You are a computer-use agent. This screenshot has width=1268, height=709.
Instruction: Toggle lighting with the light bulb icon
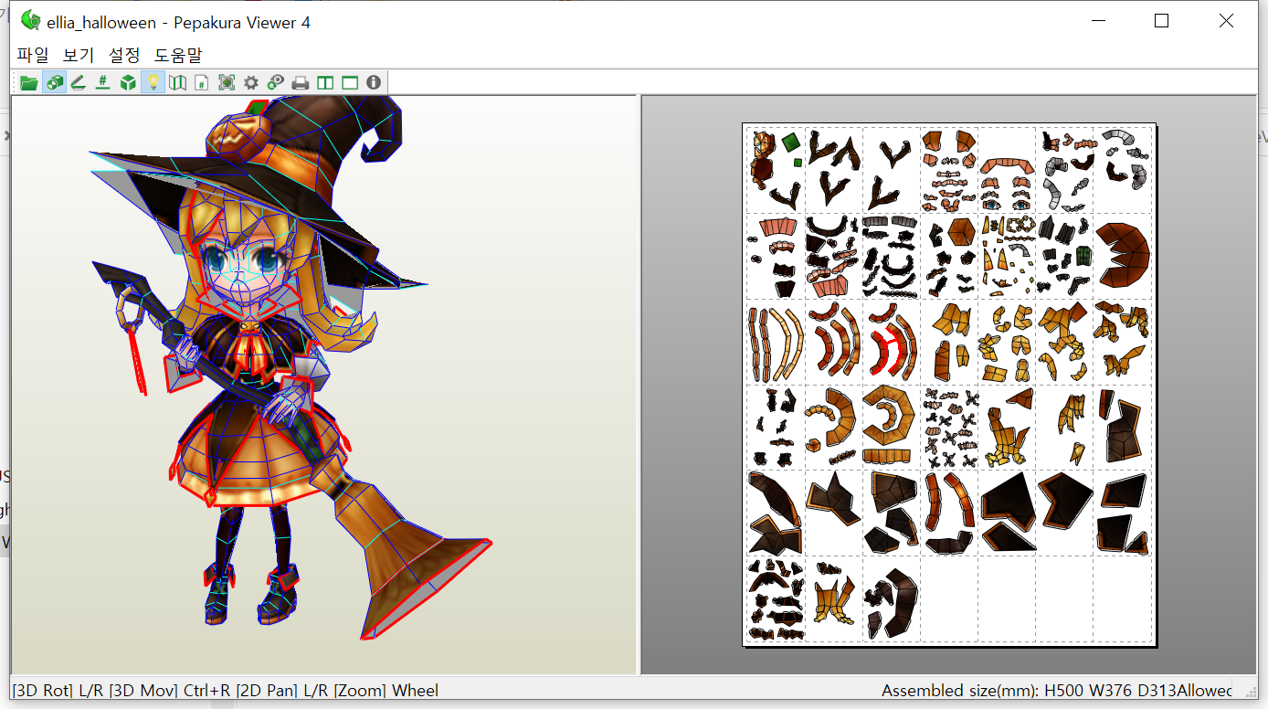coord(153,83)
